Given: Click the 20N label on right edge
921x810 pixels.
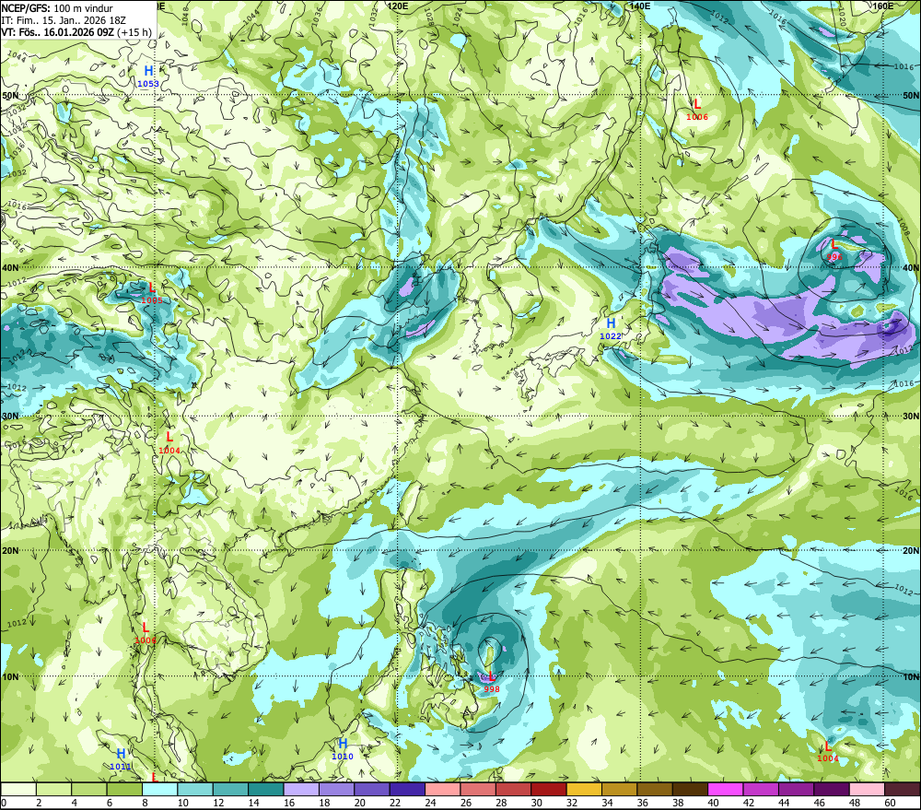Looking at the screenshot, I should pos(911,551).
